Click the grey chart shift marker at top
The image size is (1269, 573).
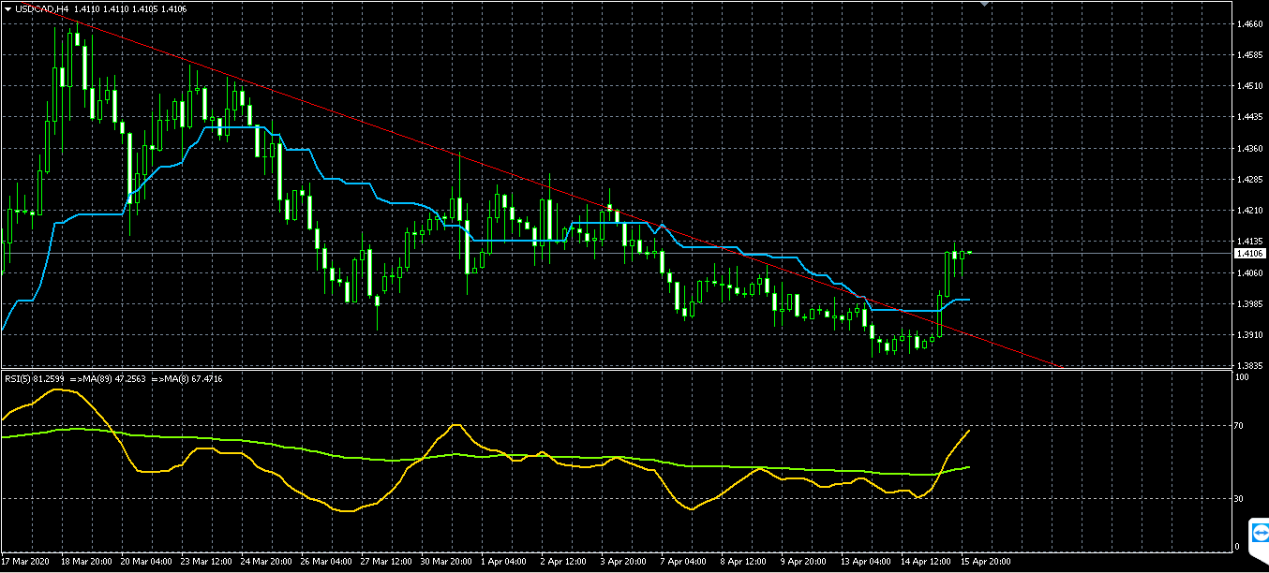click(985, 4)
